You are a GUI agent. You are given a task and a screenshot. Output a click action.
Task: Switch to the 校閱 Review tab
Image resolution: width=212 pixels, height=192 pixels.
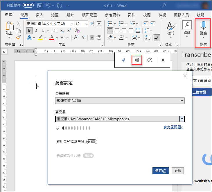(x=147, y=15)
